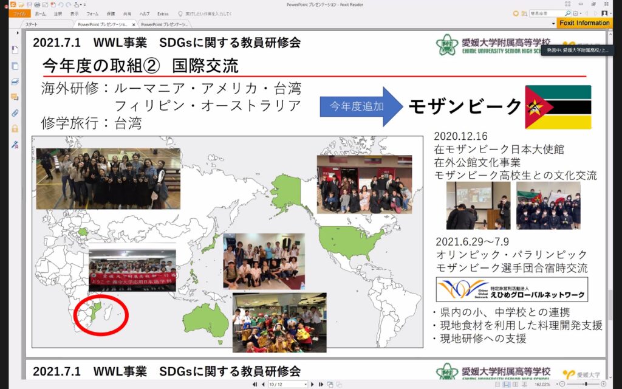
Task: Open the user account dropdown at top right
Action: 611,13
